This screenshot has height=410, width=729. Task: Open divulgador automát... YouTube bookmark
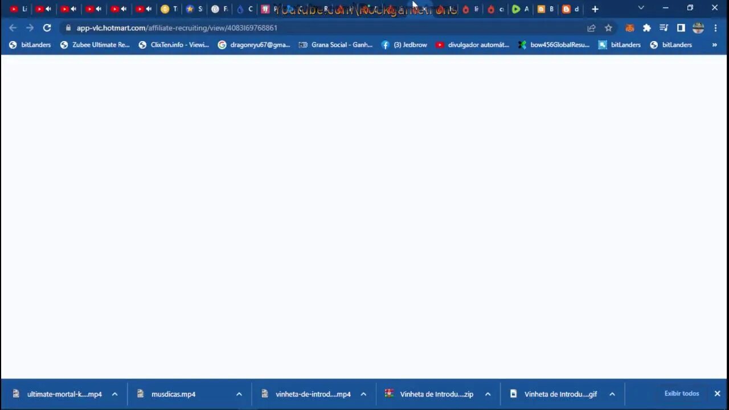pyautogui.click(x=472, y=45)
